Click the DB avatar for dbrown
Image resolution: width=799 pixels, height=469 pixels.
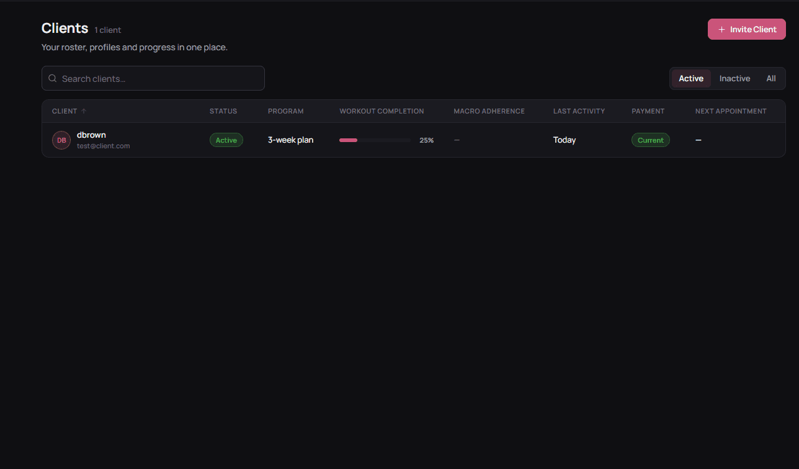pyautogui.click(x=61, y=140)
